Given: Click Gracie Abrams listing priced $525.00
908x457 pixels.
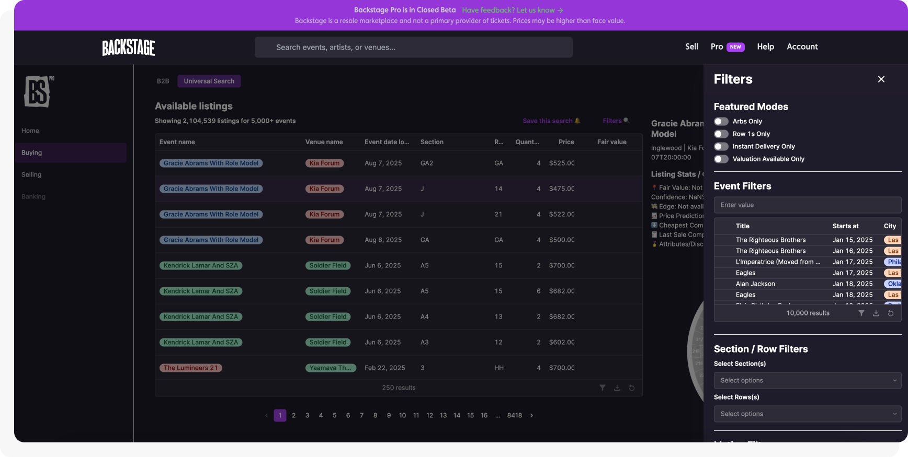Looking at the screenshot, I should (399, 163).
